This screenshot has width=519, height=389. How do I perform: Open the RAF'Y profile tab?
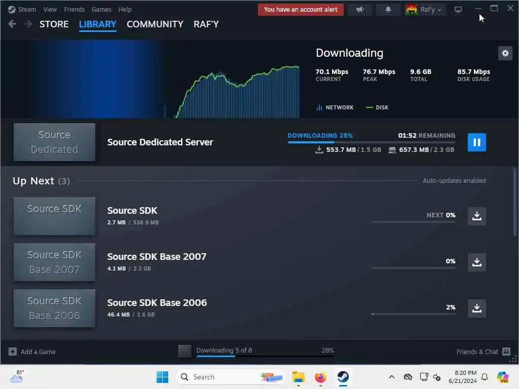(206, 24)
